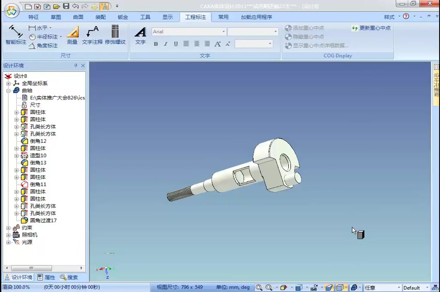Switch to the 曲面 ribbon tab

pyautogui.click(x=78, y=17)
